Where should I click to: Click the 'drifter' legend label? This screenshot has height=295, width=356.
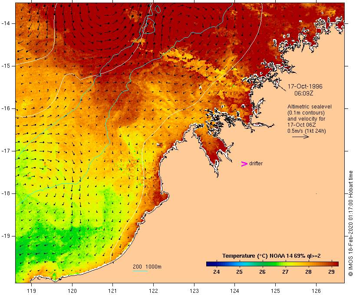(256, 164)
